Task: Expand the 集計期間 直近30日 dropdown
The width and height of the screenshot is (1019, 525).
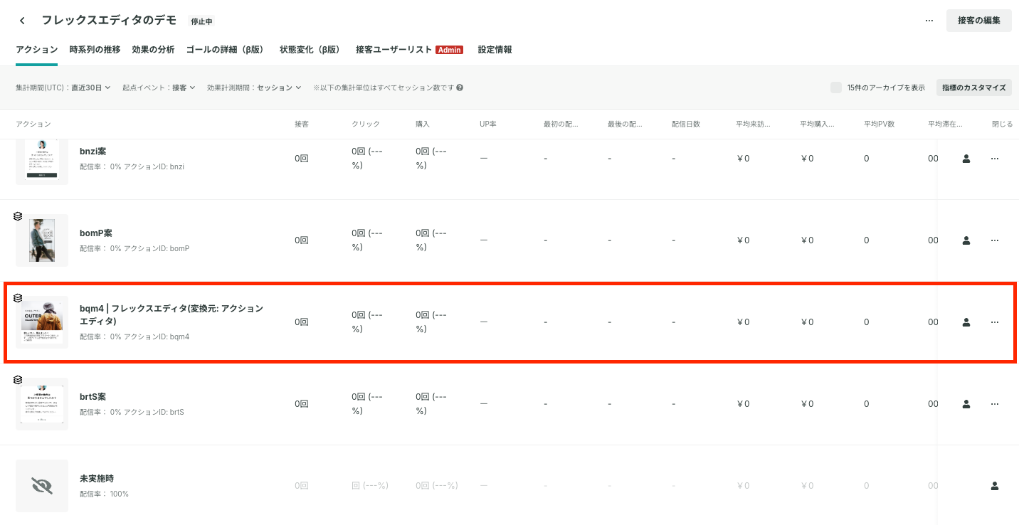Action: point(63,87)
